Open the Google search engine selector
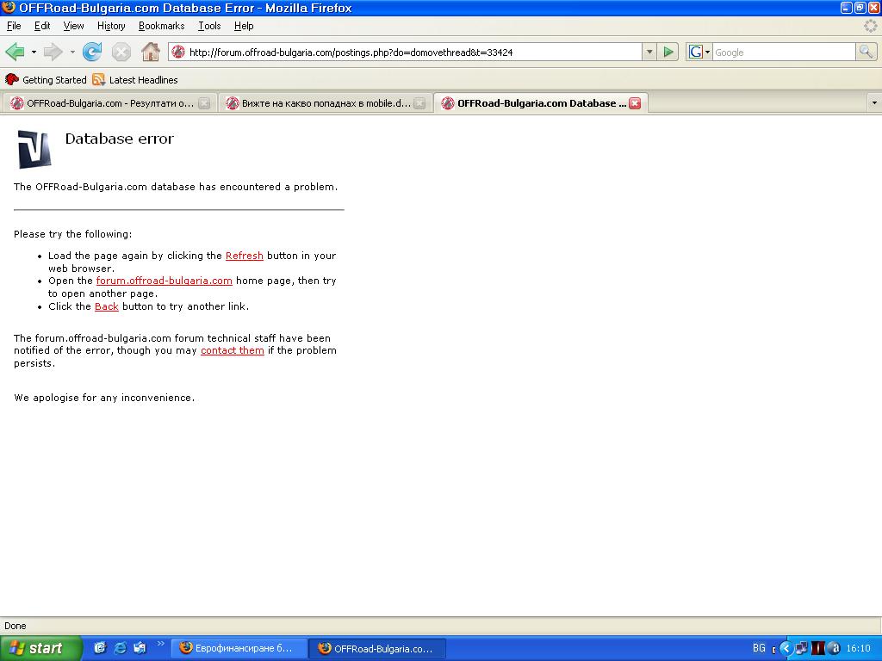Viewport: 882px width, 661px height. click(x=699, y=53)
